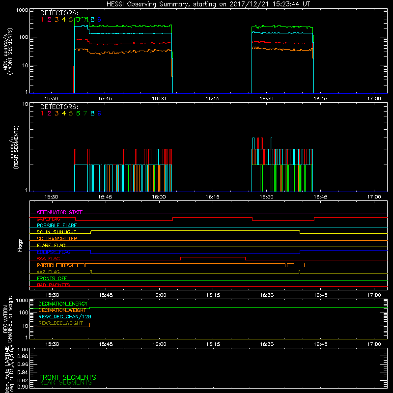The height and width of the screenshot is (393, 393).
Task: Click the HESSI Observing Summary title text
Action: tap(208, 4)
